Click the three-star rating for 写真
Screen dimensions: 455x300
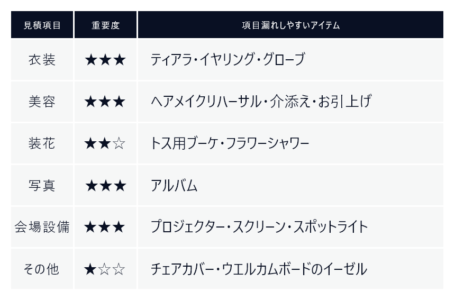click(106, 186)
